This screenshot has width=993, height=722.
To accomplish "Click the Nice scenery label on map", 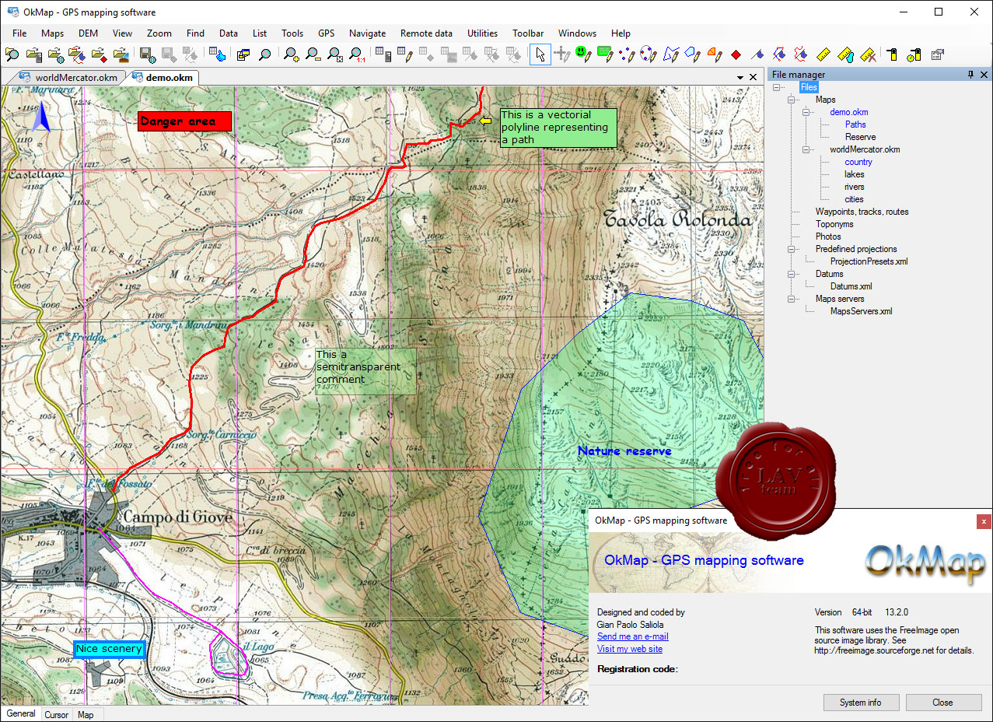I will pos(109,649).
